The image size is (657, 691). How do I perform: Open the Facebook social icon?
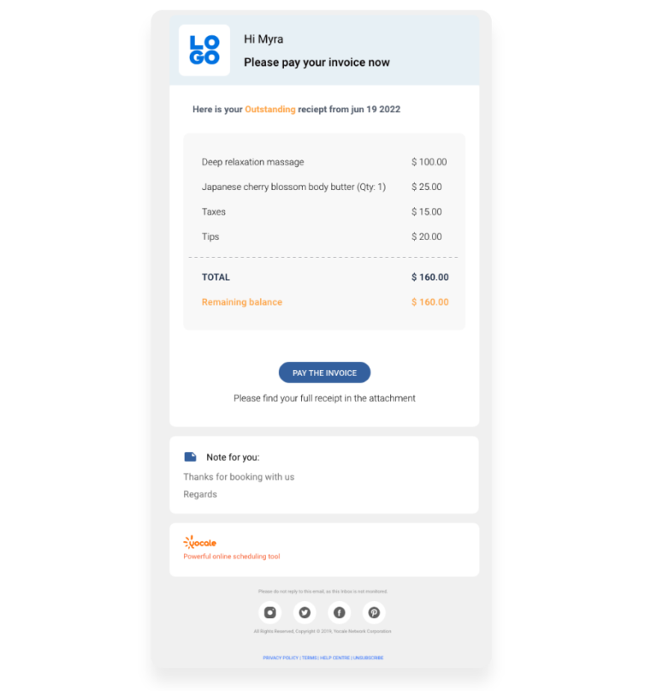click(x=340, y=612)
